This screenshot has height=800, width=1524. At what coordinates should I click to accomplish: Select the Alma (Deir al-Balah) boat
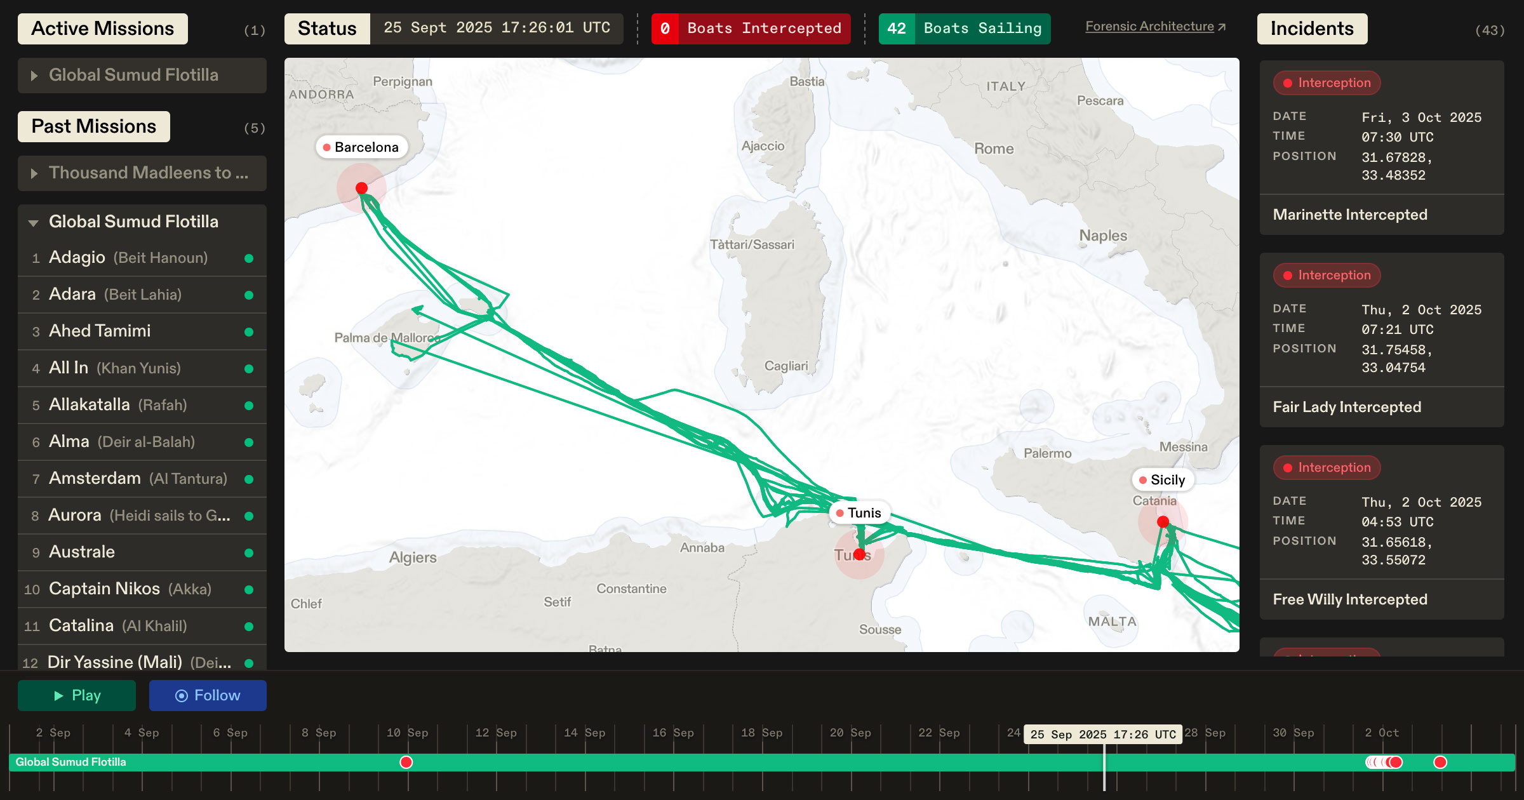point(142,442)
